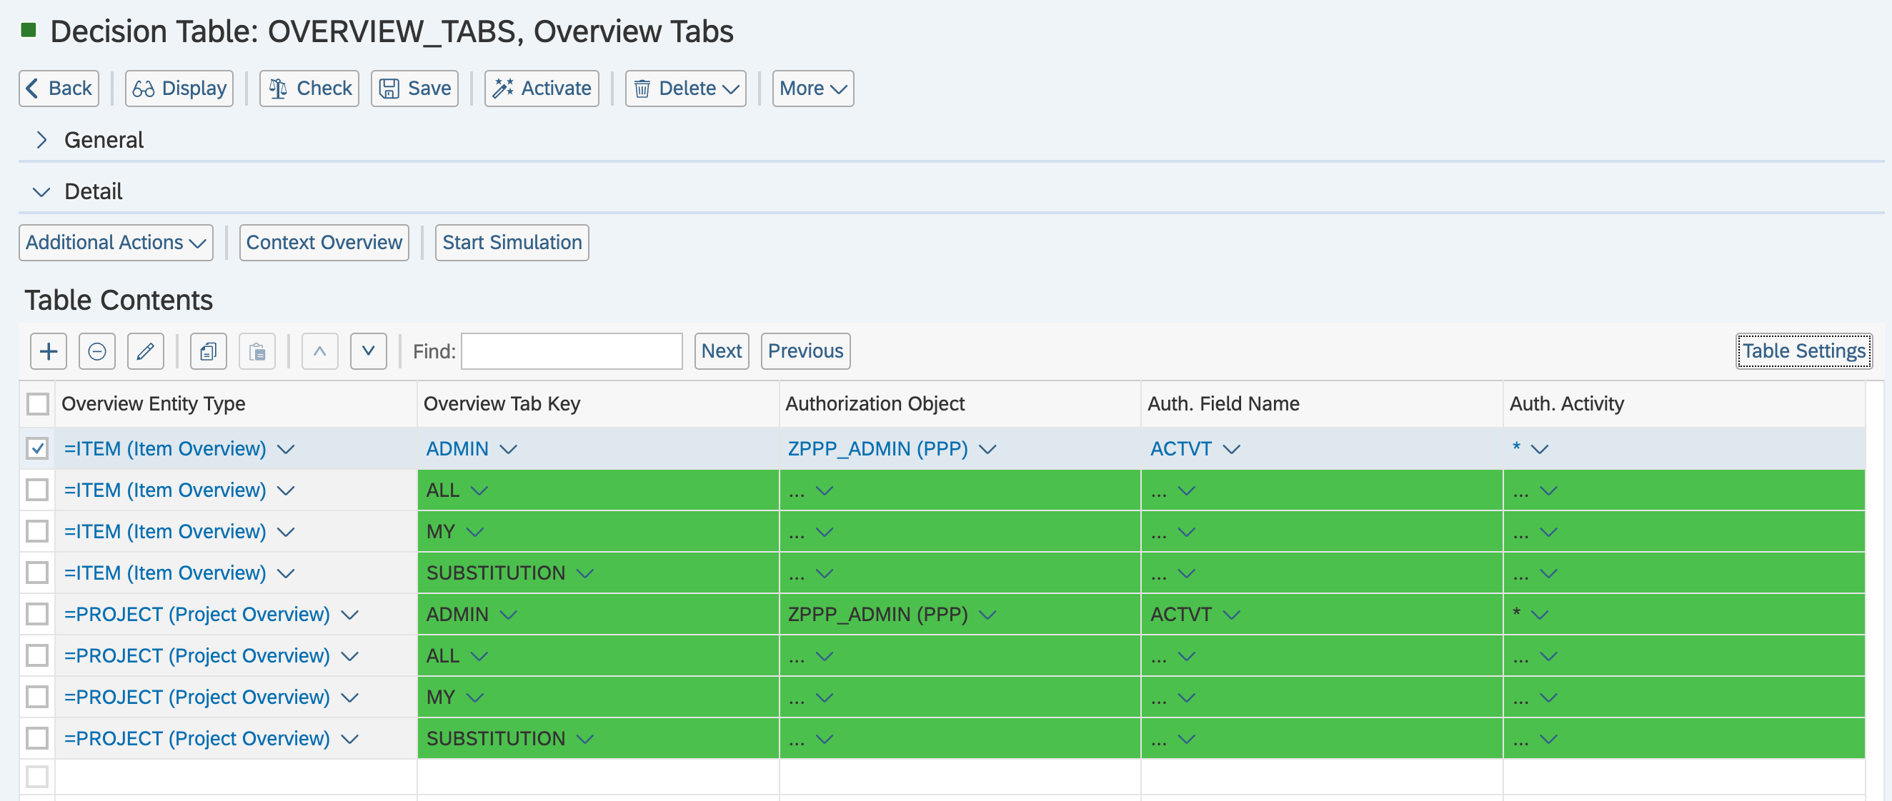Select the checkbox of the PROJECT ADMIN row
Screen dimensions: 1892x801
pyautogui.click(x=37, y=614)
